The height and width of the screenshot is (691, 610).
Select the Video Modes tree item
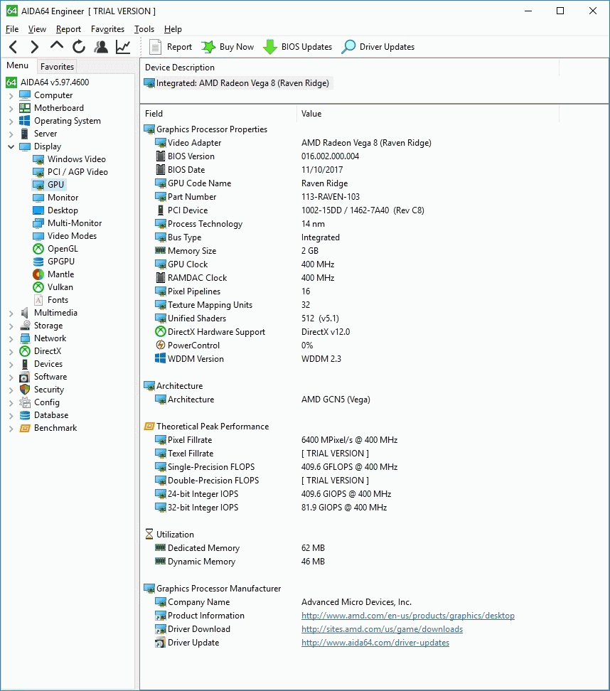point(72,236)
